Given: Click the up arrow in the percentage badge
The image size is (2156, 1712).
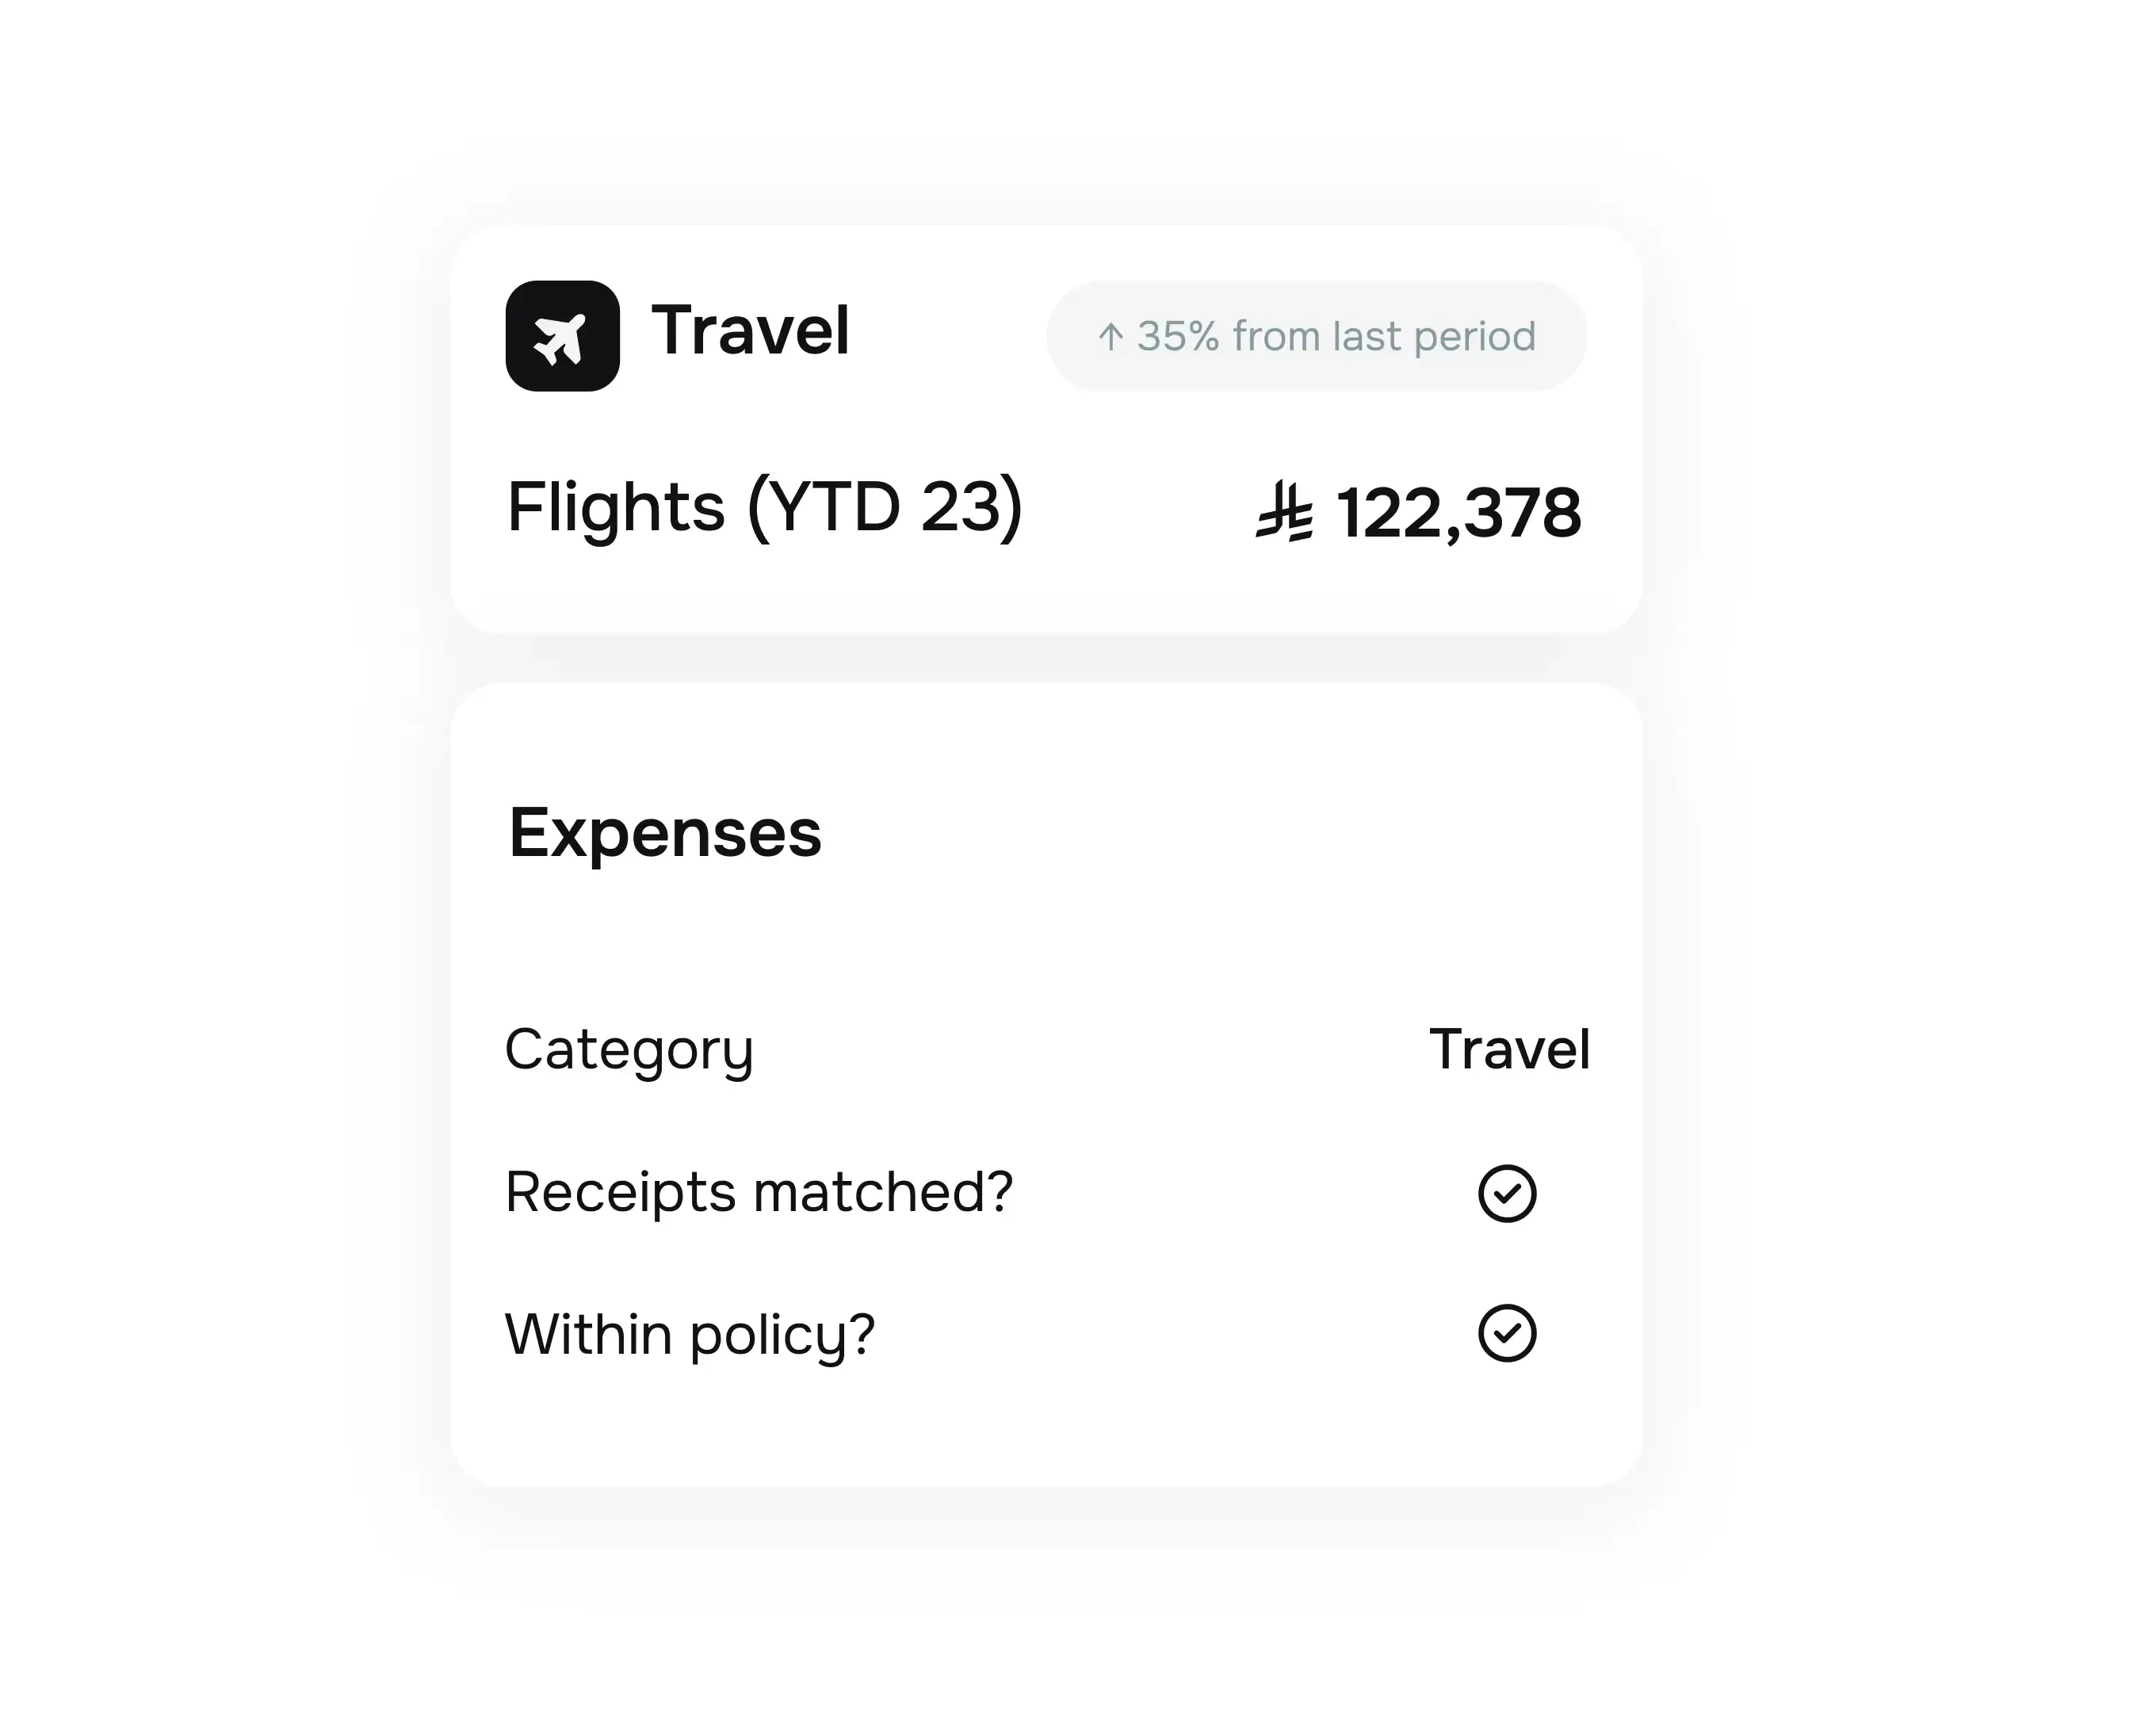Looking at the screenshot, I should 1110,336.
